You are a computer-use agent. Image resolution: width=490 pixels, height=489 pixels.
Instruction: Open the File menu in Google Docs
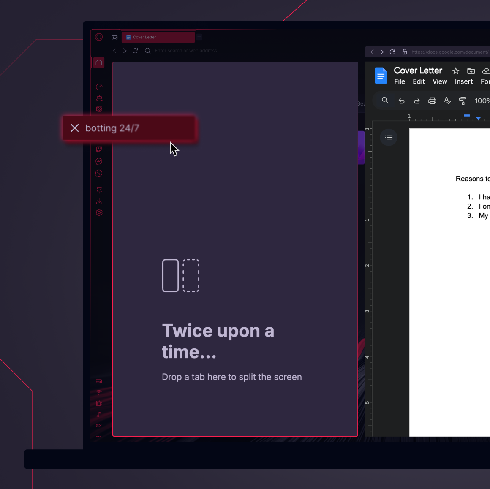pos(399,81)
